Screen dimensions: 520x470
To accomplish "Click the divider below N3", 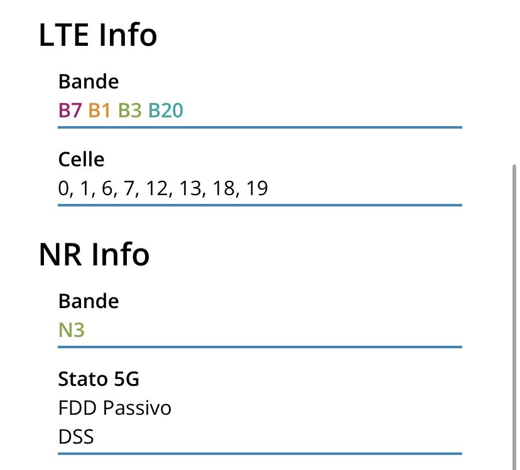I will pos(260,347).
